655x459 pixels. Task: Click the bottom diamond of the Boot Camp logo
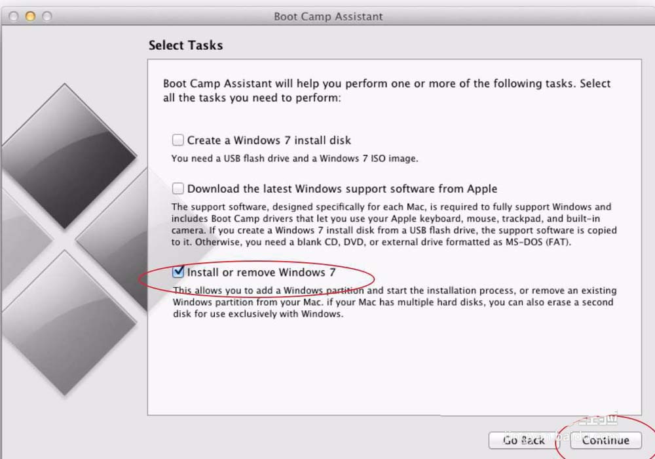[66, 323]
